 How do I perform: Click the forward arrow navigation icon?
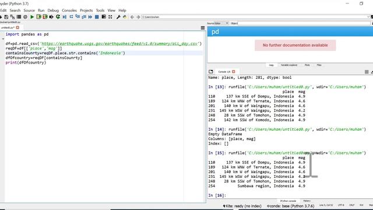pos(138,17)
